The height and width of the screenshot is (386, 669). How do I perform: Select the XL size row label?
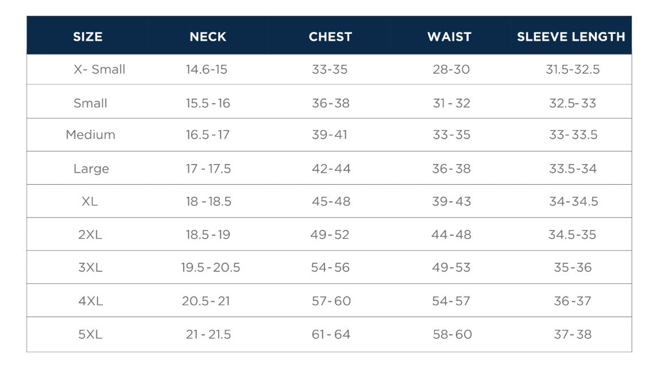[90, 201]
